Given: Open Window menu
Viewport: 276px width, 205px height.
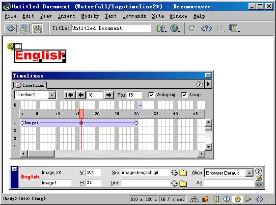Looking at the screenshot, I should click(178, 16).
